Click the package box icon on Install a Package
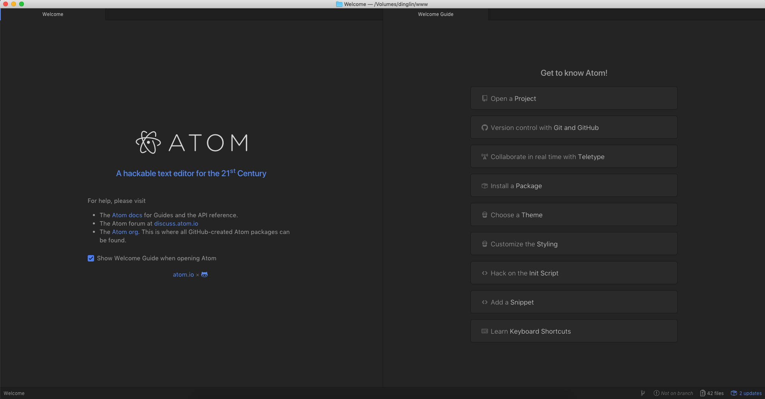The image size is (765, 399). click(x=484, y=185)
